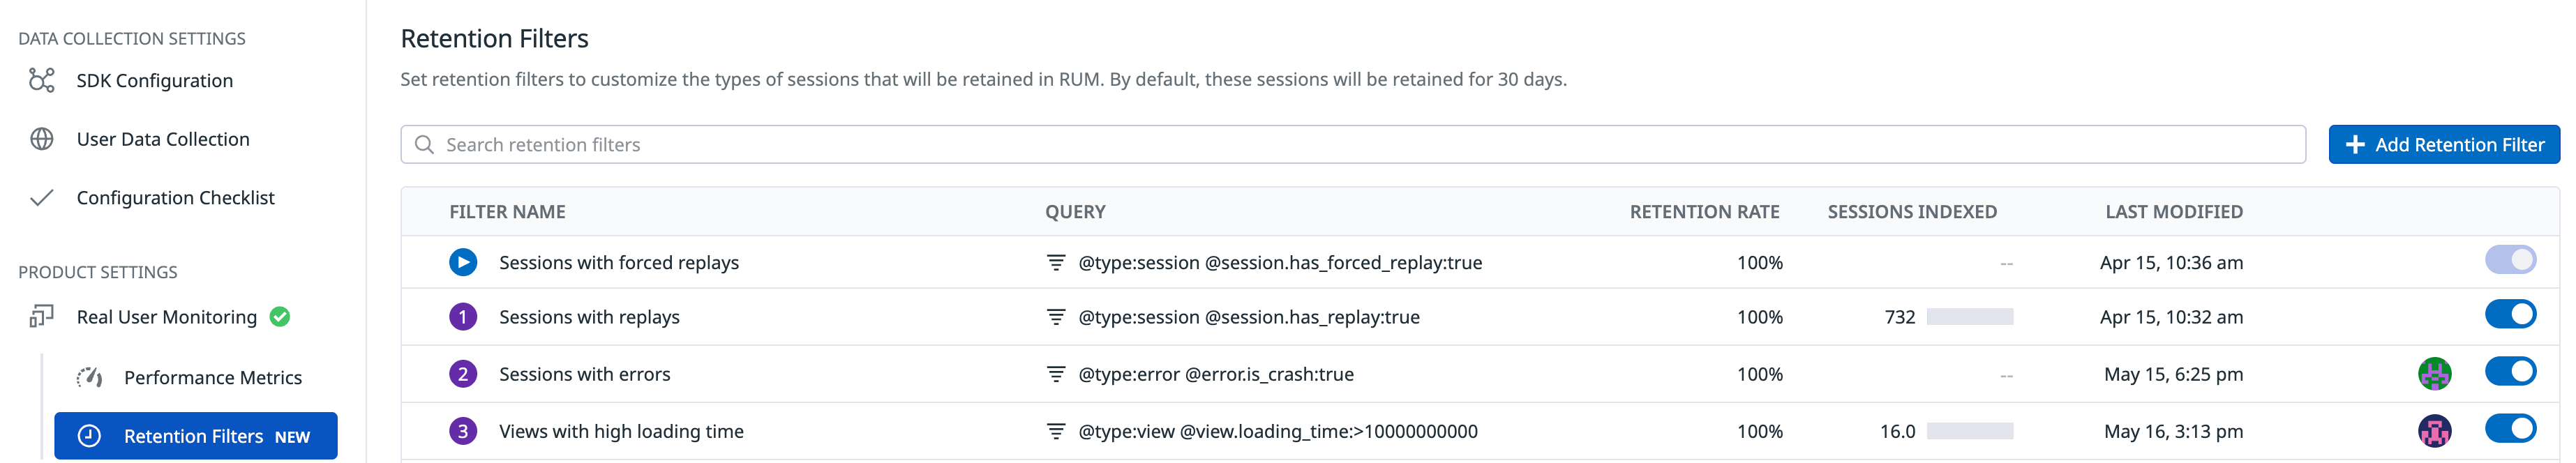Click the play icon beside Sessions with forced replays
This screenshot has height=463, width=2576.
pos(462,262)
